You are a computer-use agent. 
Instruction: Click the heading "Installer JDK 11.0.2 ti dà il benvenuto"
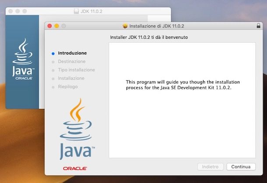[x=149, y=37]
